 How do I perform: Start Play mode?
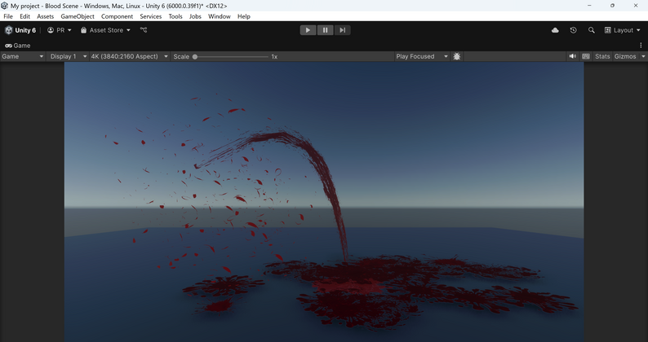(x=308, y=30)
